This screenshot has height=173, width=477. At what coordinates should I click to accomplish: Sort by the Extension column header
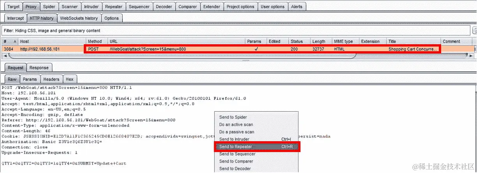click(x=373, y=42)
